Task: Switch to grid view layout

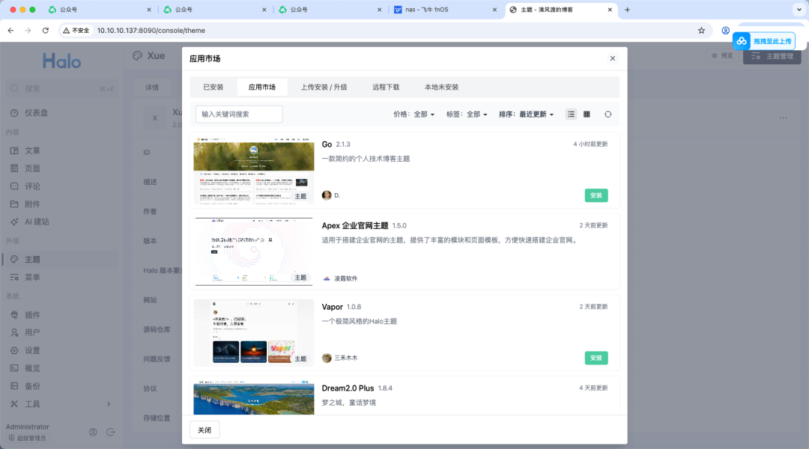Action: pyautogui.click(x=587, y=114)
